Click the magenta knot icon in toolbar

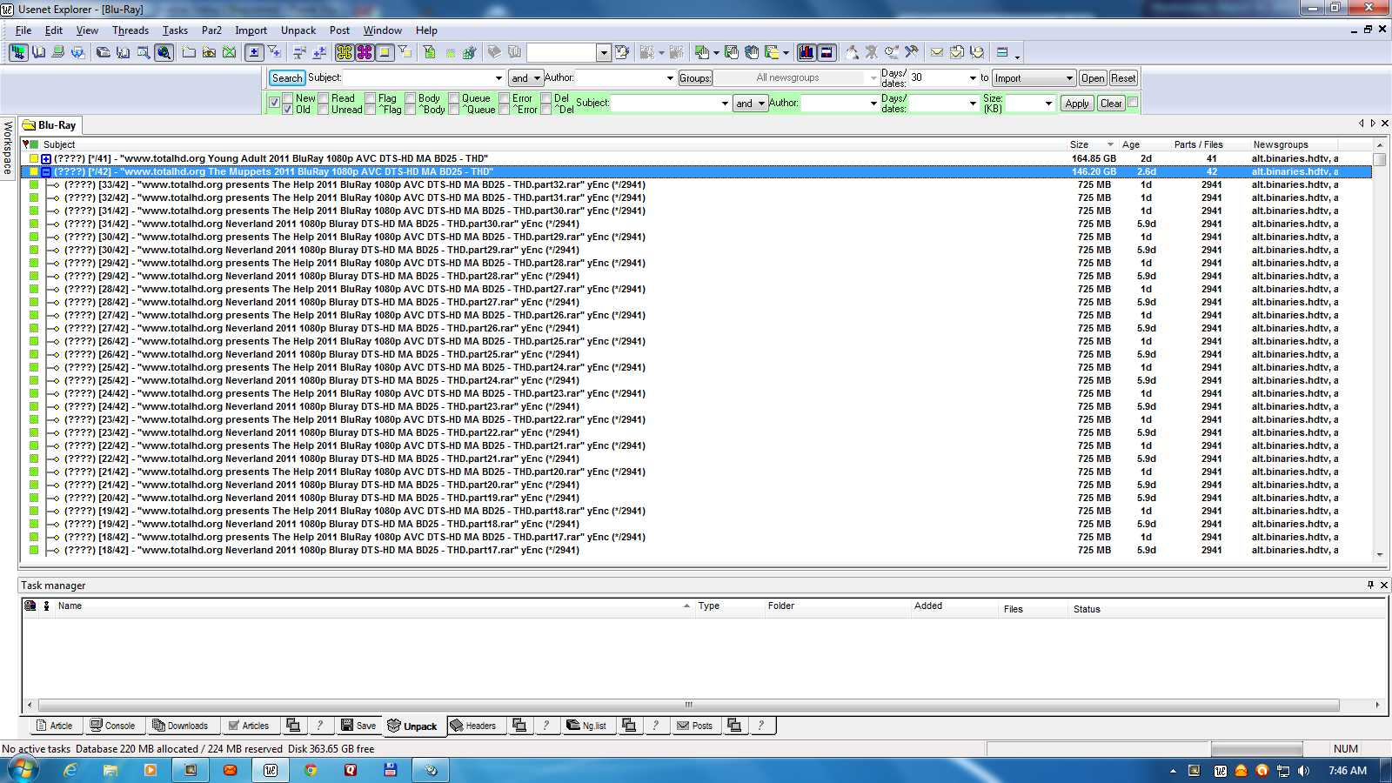tap(365, 52)
